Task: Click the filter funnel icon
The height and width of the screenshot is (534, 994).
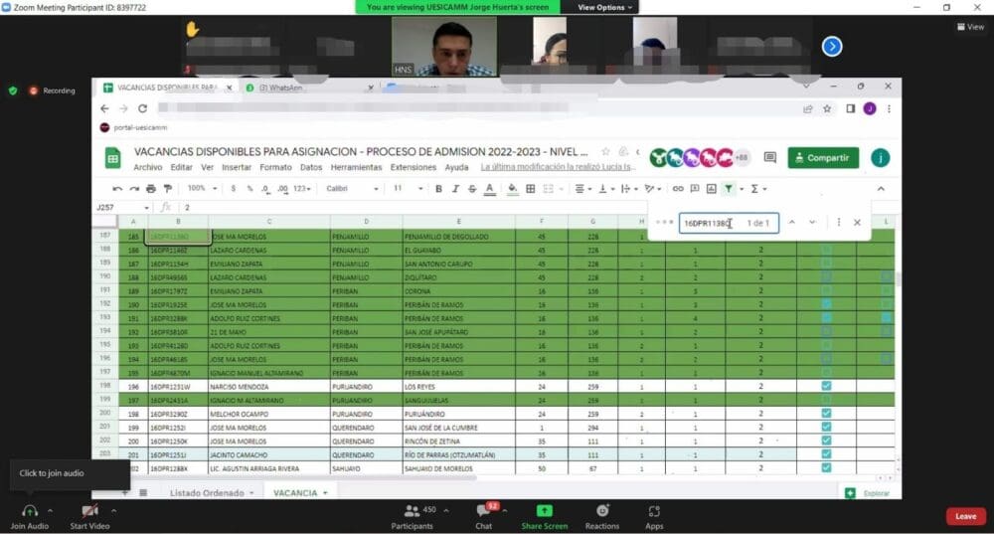Action: pyautogui.click(x=729, y=188)
